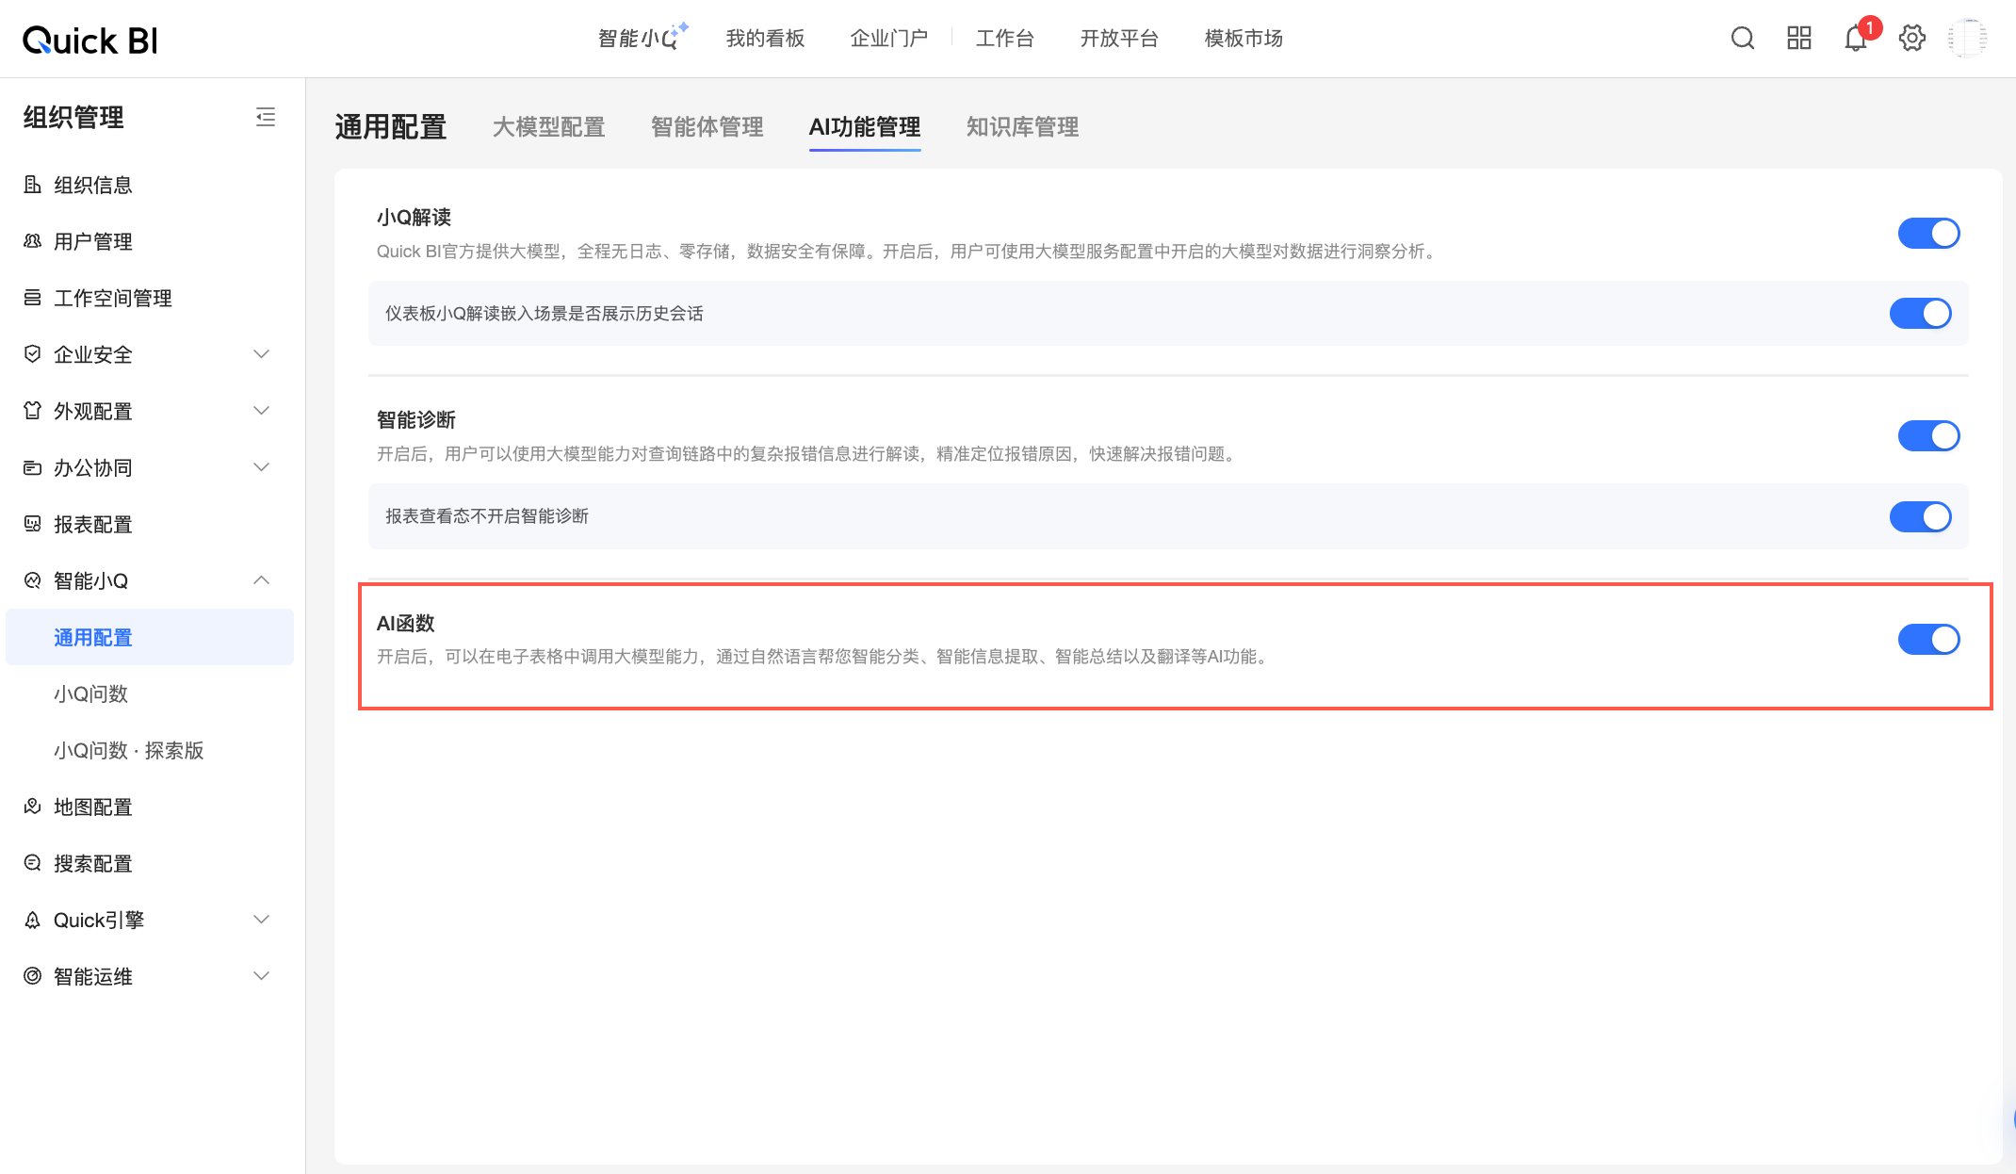Disable the AI函数 switch
Viewport: 2016px width, 1174px height.
1928,639
